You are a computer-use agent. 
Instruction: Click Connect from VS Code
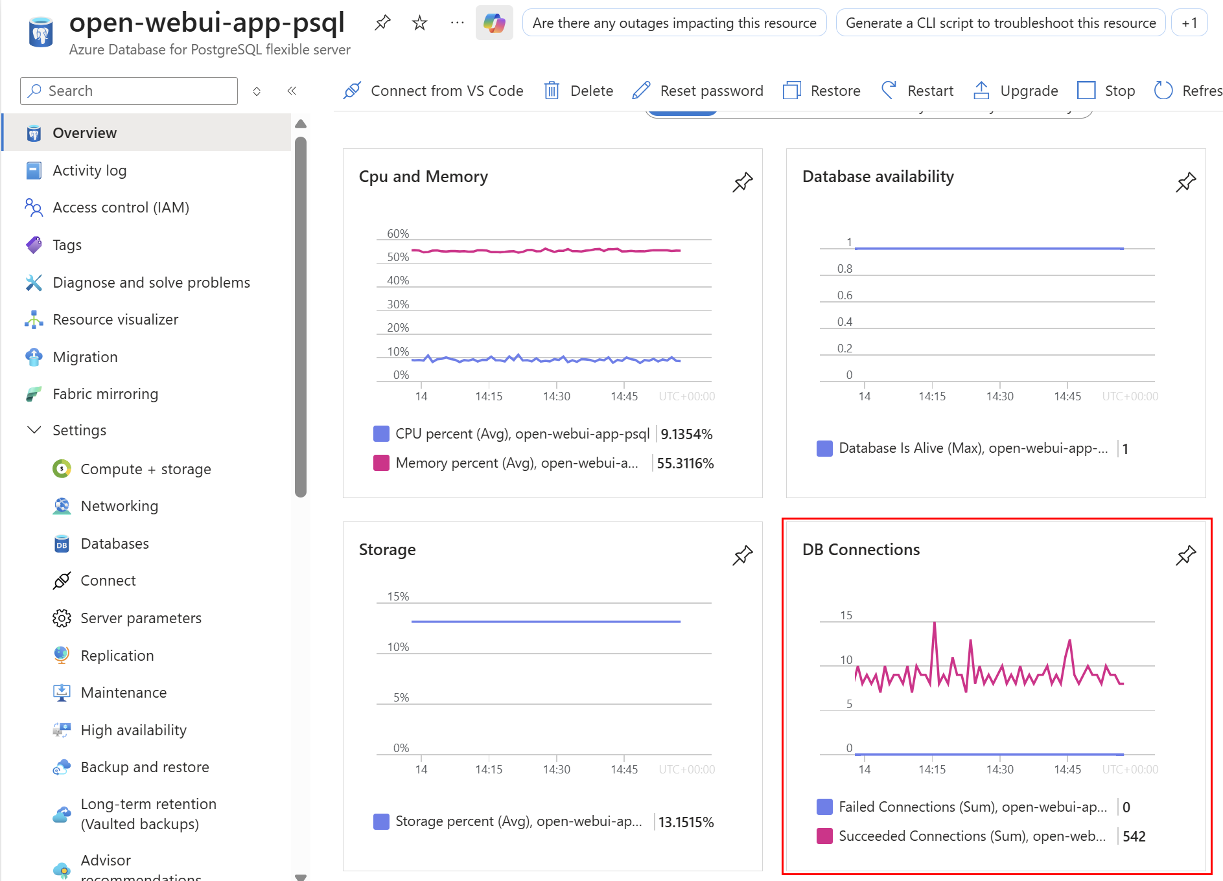click(x=433, y=91)
